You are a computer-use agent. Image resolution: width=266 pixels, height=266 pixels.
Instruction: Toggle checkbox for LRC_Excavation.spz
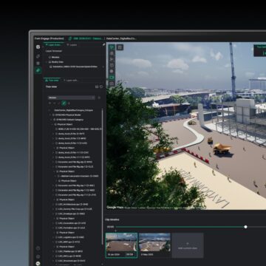tap(56, 223)
